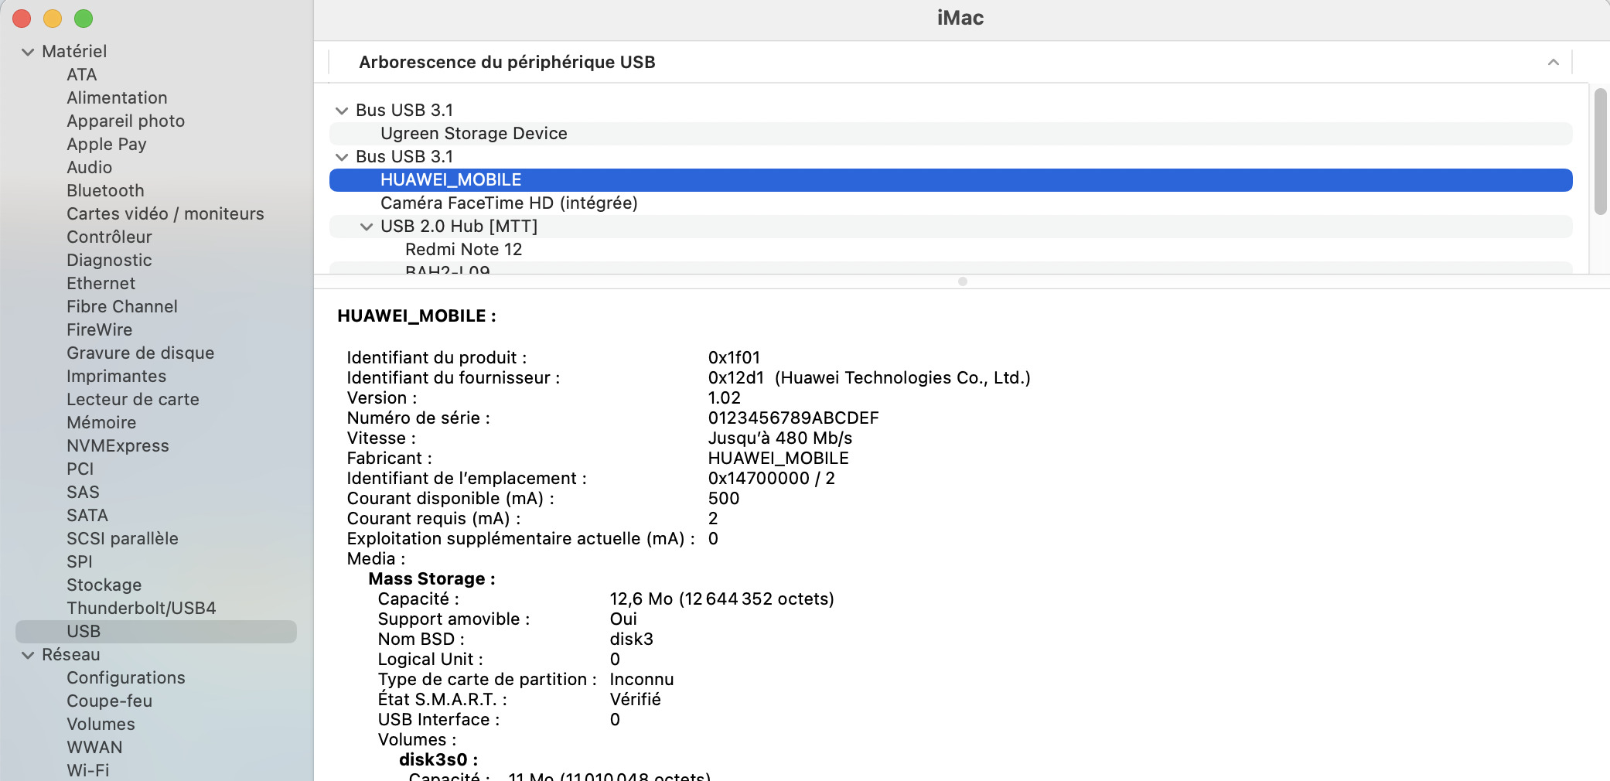The image size is (1610, 781).
Task: Open Wi-Fi network information
Action: (87, 770)
